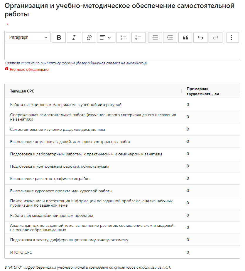The height and width of the screenshot is (271, 245).
Task: Create a bulleted list
Action: click(x=123, y=37)
